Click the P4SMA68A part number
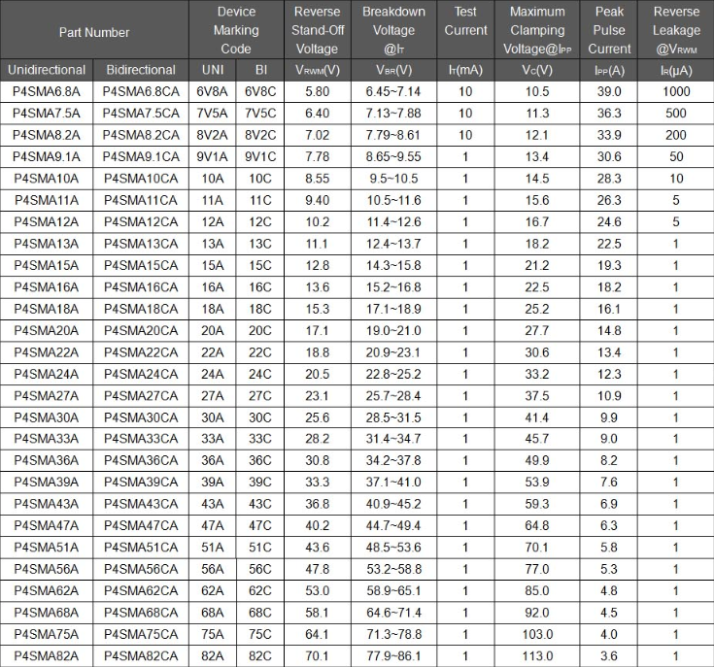This screenshot has width=714, height=667. (47, 613)
